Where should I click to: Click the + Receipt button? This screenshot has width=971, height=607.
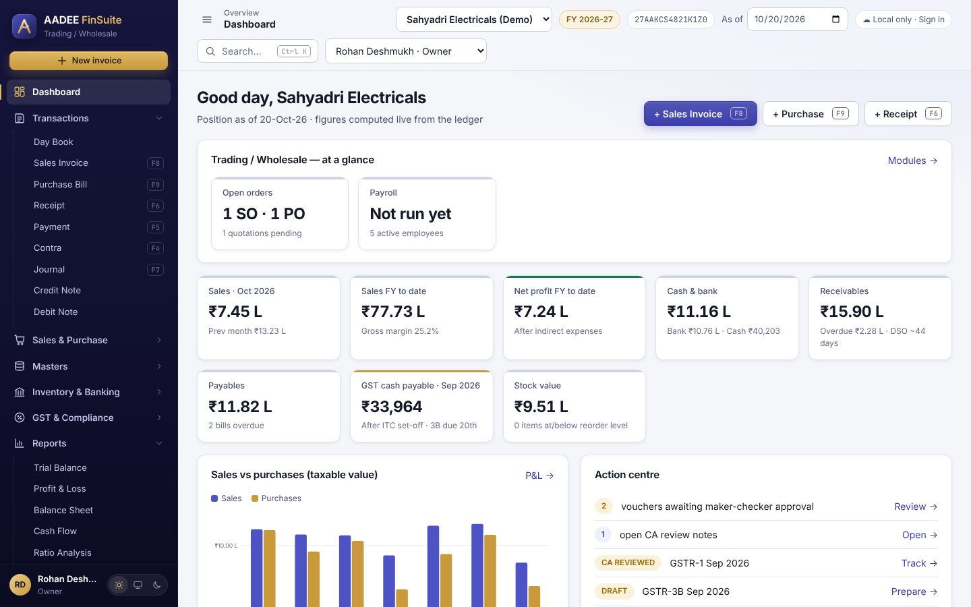tap(908, 114)
